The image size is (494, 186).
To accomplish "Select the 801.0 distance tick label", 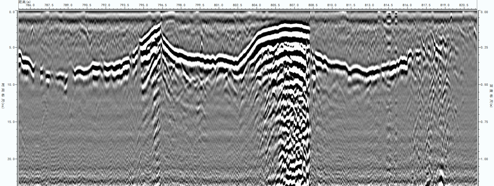I will click(219, 5).
